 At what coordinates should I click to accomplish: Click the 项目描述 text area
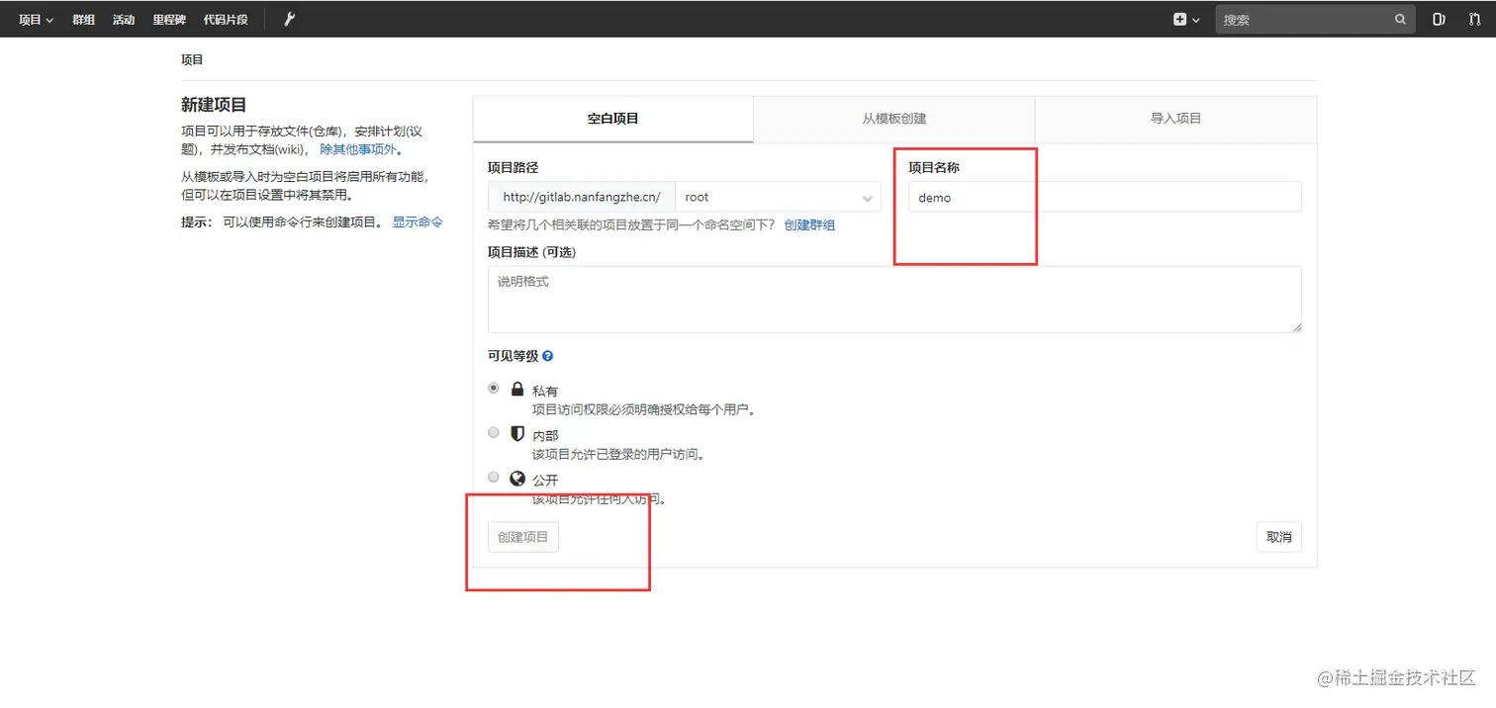tap(894, 300)
